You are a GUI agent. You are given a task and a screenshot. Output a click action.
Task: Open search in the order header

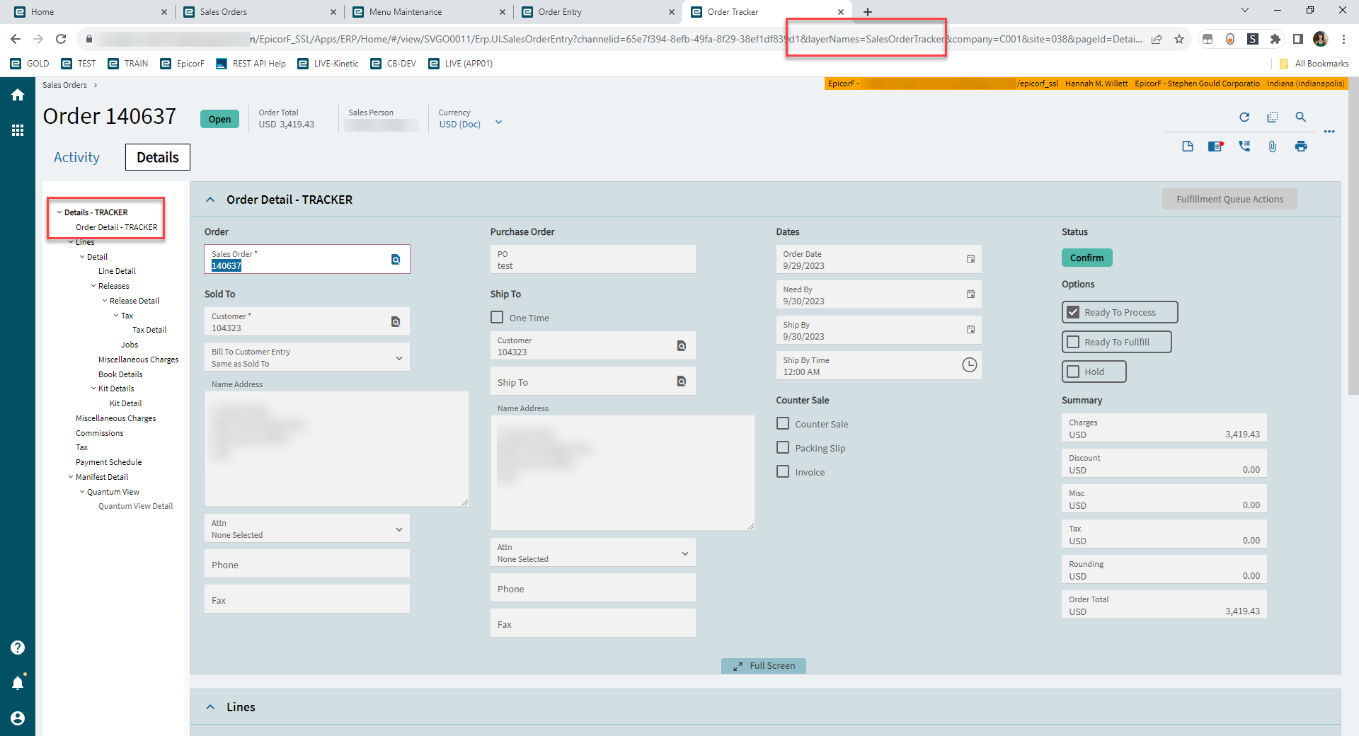coord(1301,117)
